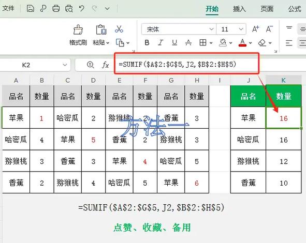
Task: Select cell H5 with red value 6
Action: click(x=197, y=183)
